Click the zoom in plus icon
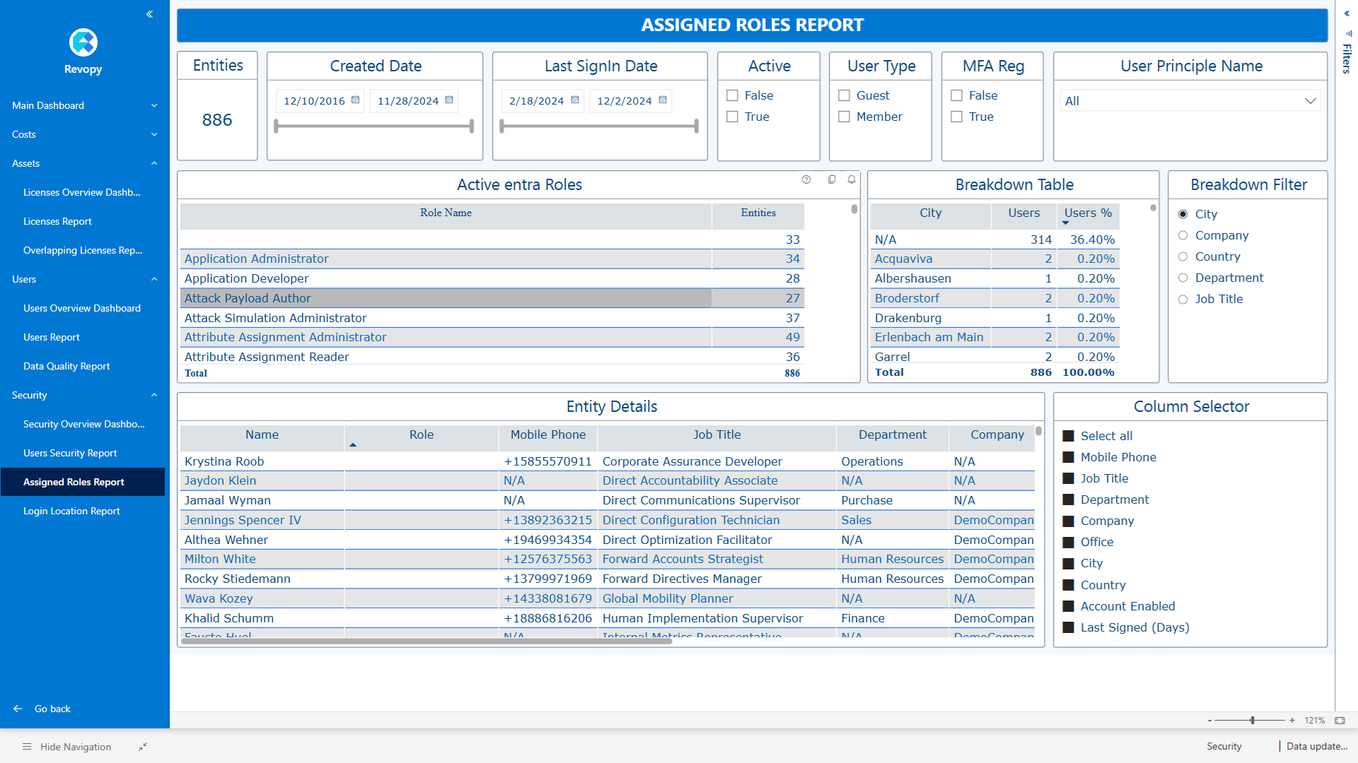 coord(1292,721)
